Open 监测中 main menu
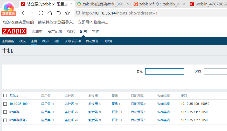The height and width of the screenshot is (131, 227). point(37,31)
